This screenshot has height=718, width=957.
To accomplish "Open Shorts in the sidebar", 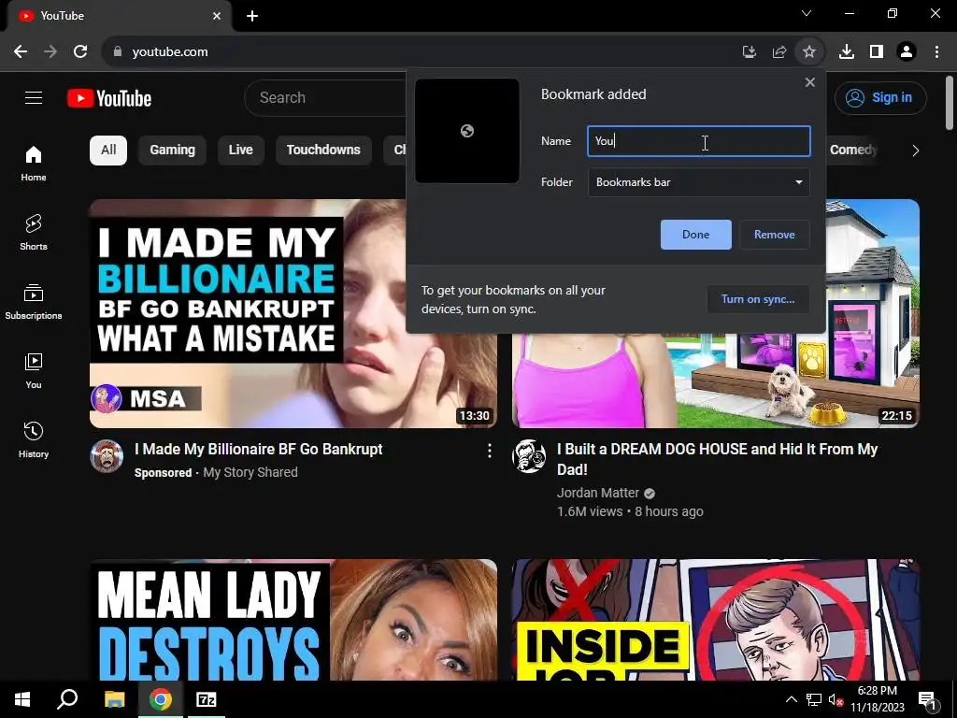I will 34,232.
